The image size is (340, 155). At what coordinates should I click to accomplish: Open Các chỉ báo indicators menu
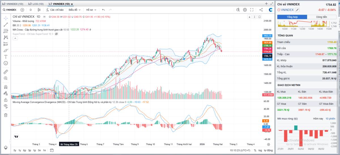[55, 10]
